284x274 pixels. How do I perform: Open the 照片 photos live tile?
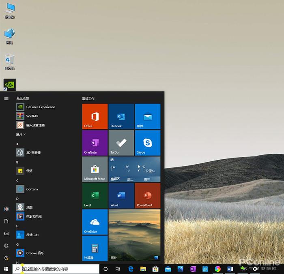click(x=134, y=235)
